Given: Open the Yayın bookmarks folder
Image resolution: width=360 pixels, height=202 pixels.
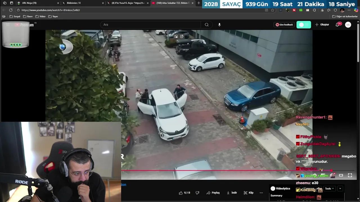Looking at the screenshot, I should point(53,17).
